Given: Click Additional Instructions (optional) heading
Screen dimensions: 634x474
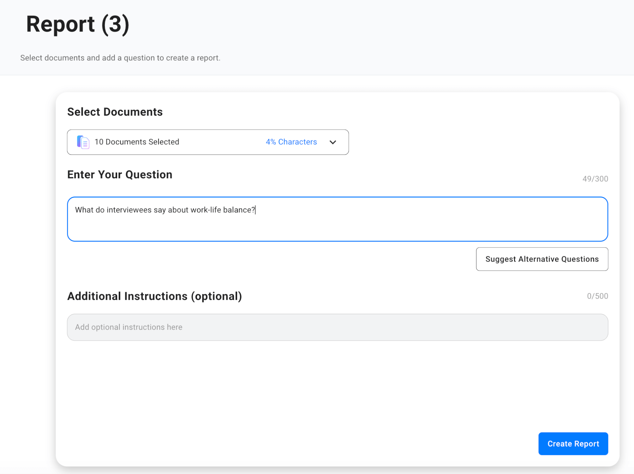Looking at the screenshot, I should tap(154, 296).
